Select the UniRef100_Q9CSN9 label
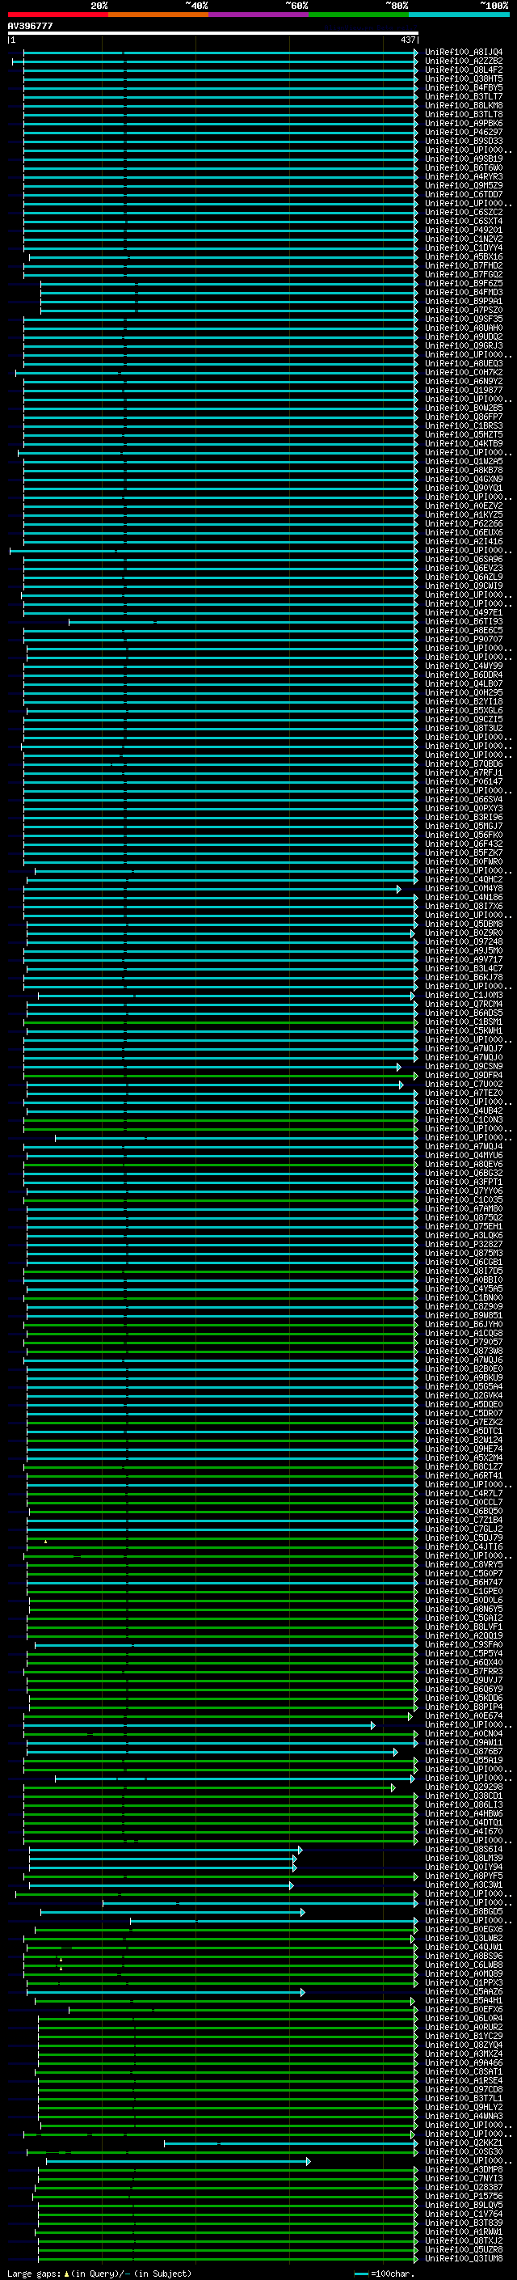The height and width of the screenshot is (2280, 517). click(463, 1067)
